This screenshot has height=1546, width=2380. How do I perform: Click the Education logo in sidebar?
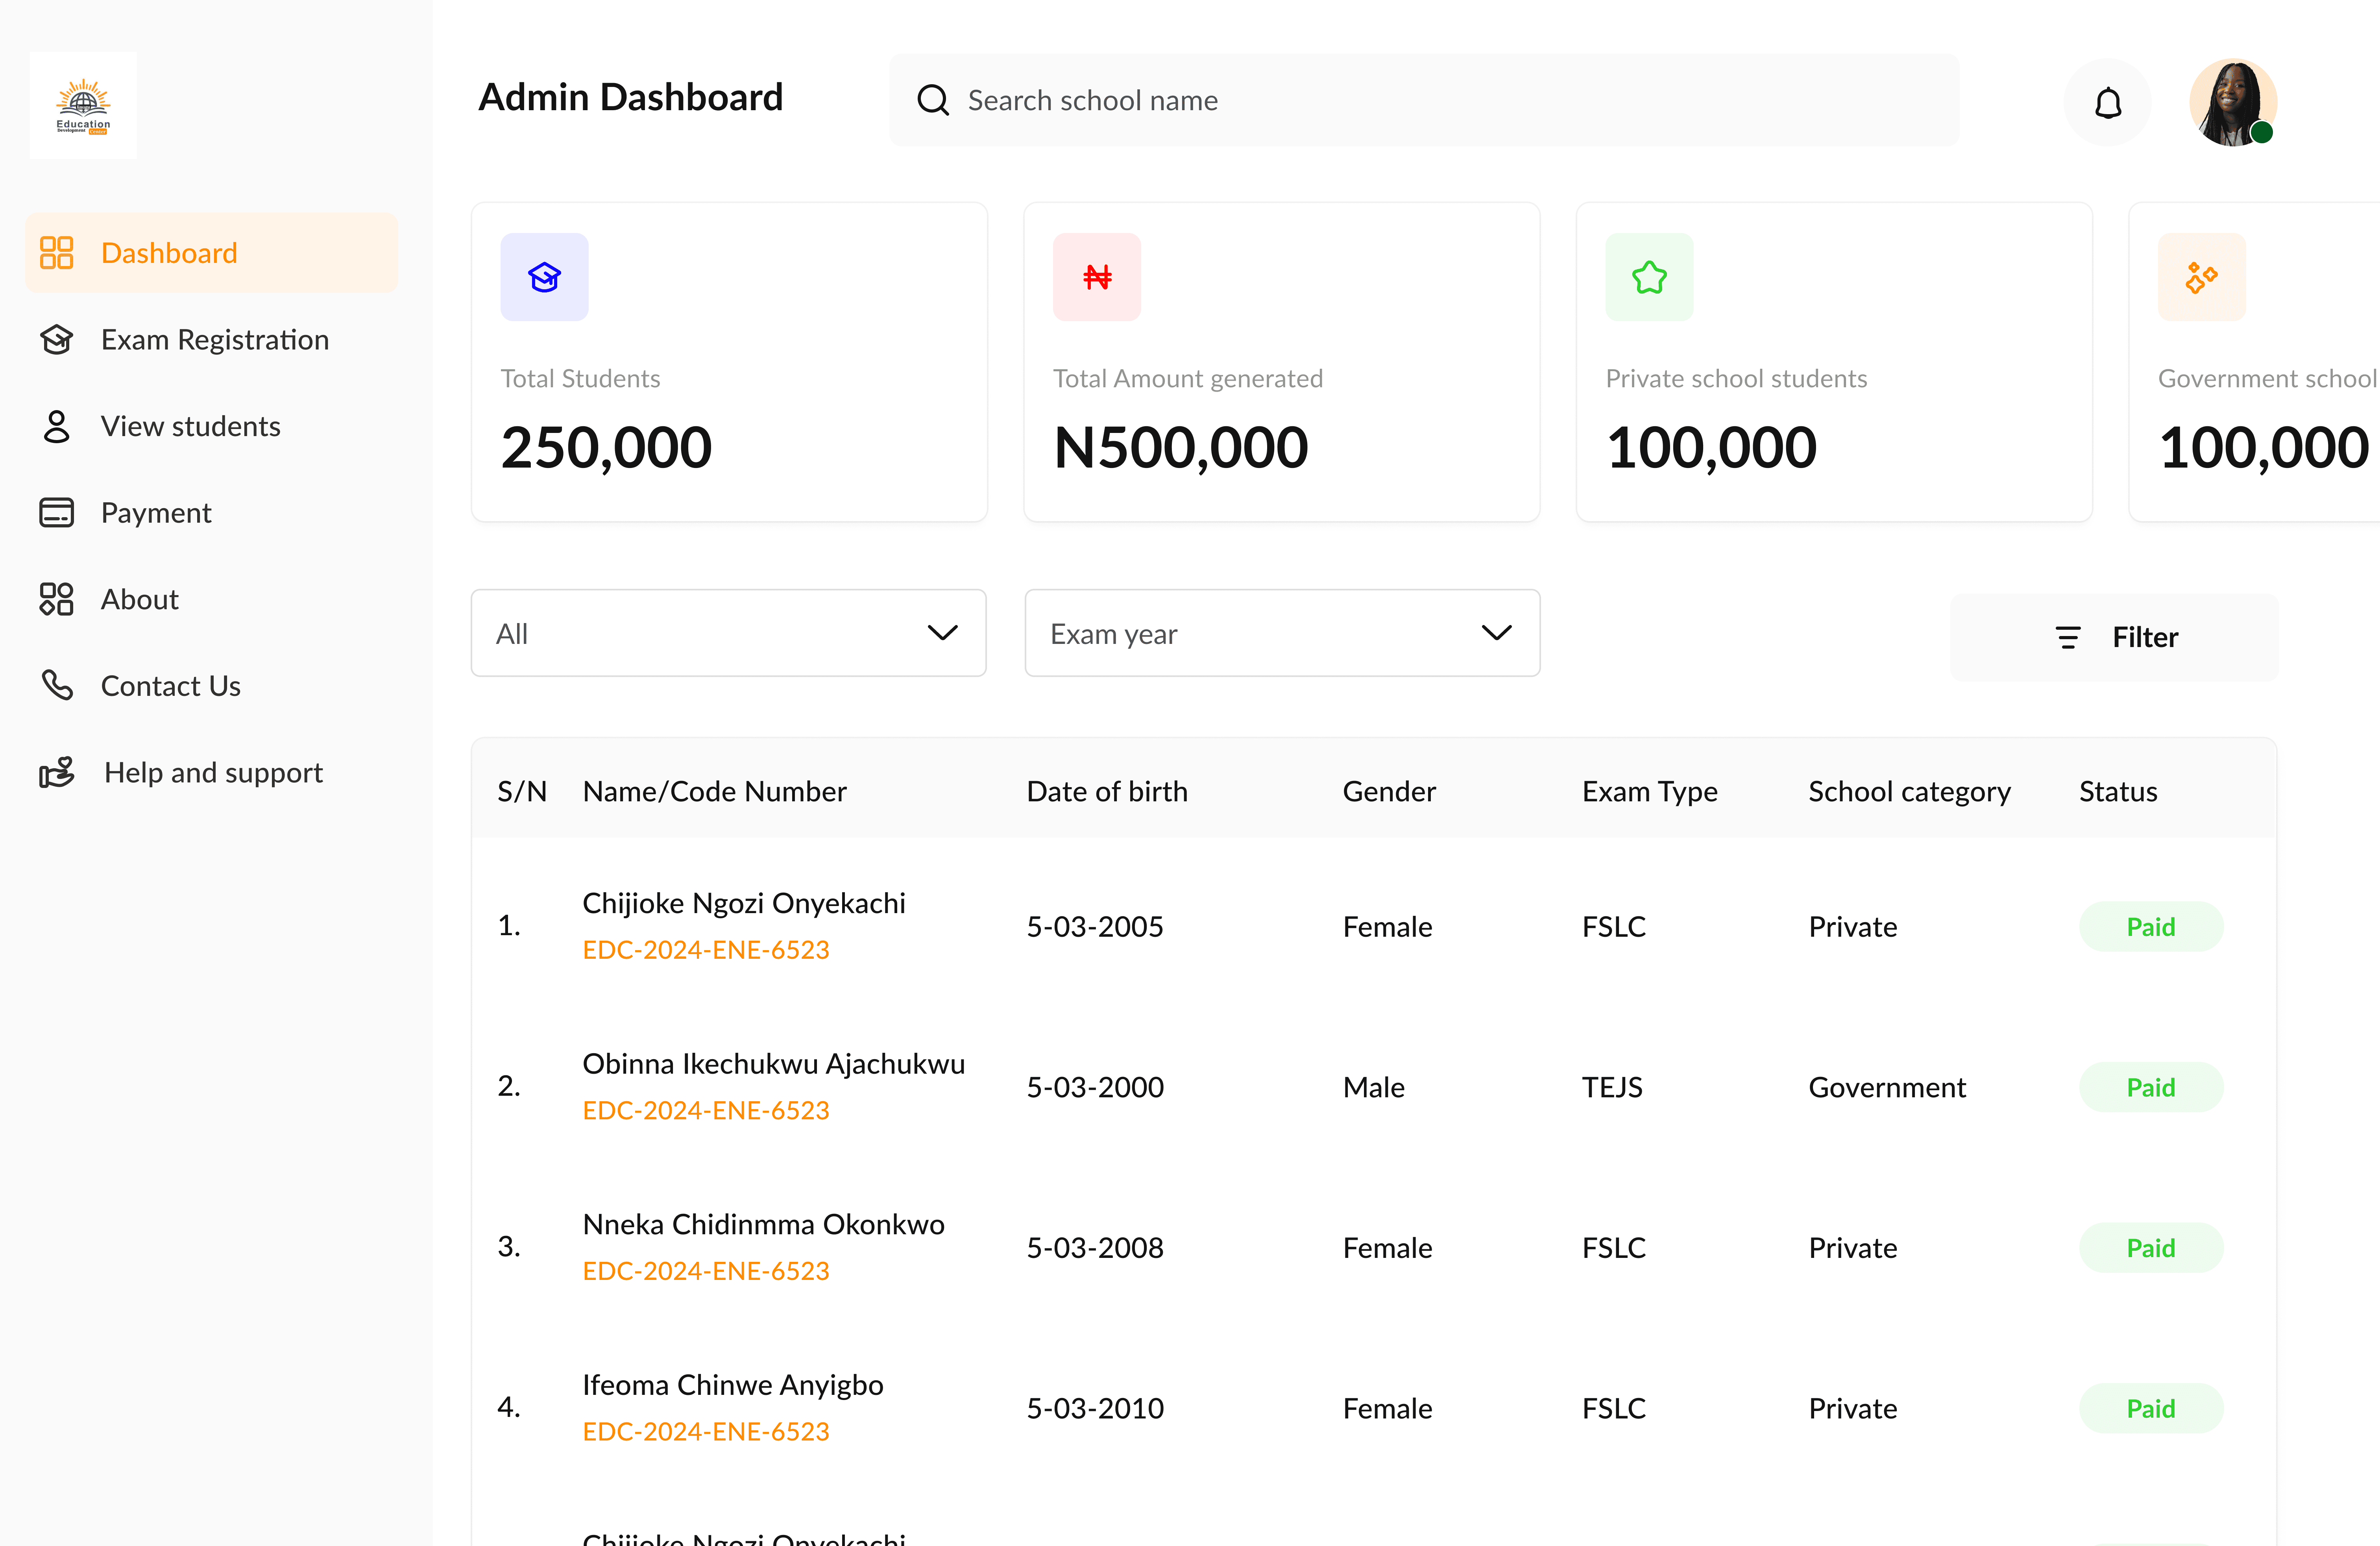tap(83, 105)
